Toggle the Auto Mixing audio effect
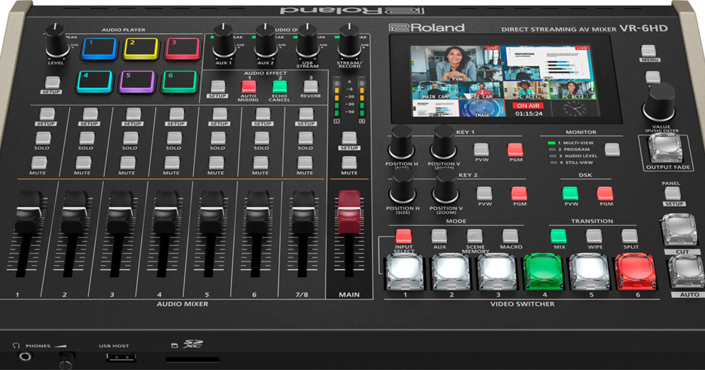This screenshot has height=370, width=705. 249,86
